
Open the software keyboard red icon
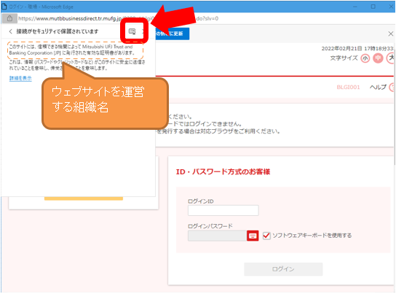coord(253,236)
